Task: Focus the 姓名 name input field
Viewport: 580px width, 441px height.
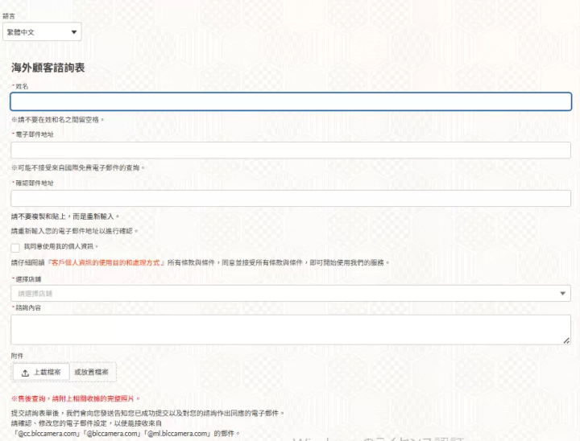Action: (290, 101)
